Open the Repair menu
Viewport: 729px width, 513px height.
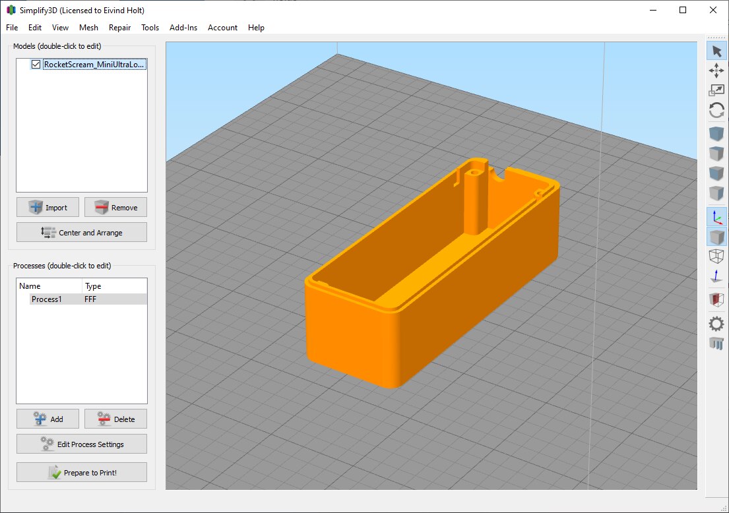click(x=119, y=28)
